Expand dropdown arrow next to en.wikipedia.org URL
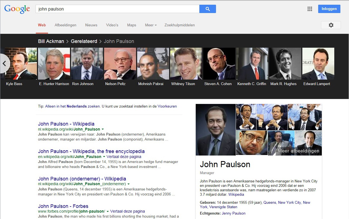349x219 pixels. tap(104, 157)
